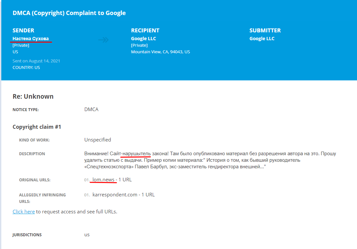Click the 'Sent on August 14, 2021' date
This screenshot has width=357, height=249.
37,61
